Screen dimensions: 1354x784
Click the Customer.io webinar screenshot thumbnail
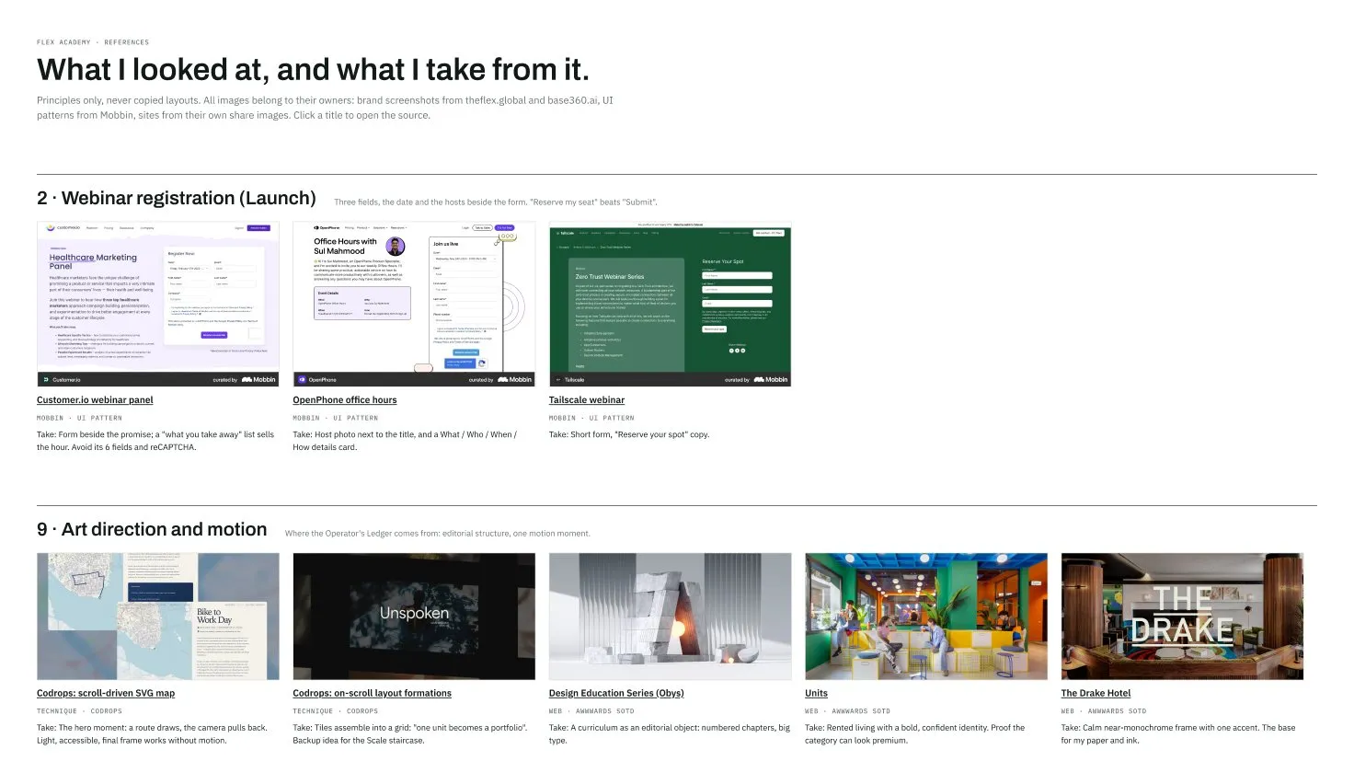pyautogui.click(x=158, y=304)
